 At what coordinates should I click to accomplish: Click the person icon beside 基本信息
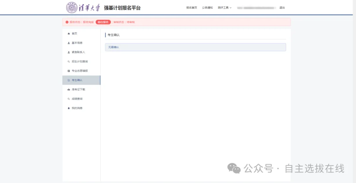click(69, 43)
